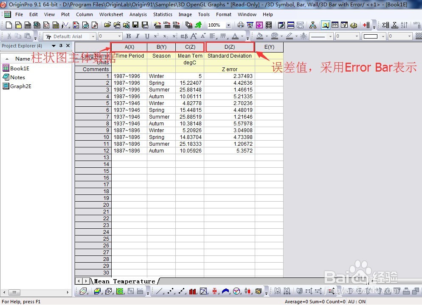This screenshot has height=305, width=422.
Task: Click the Statistics on Rows icon
Action: tap(395, 25)
